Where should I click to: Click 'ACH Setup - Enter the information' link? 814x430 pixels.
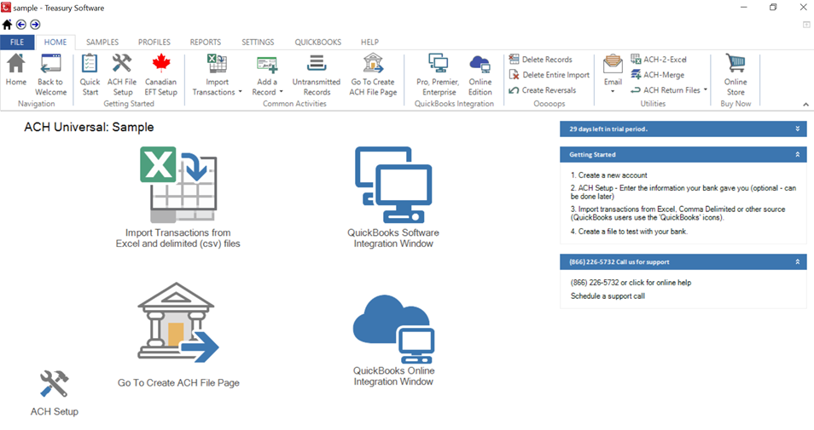pos(683,192)
